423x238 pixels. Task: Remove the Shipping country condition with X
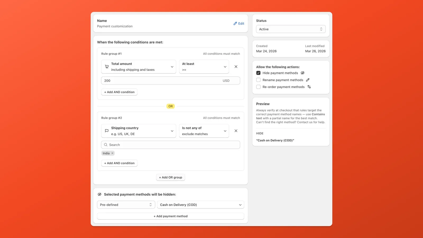click(x=236, y=131)
